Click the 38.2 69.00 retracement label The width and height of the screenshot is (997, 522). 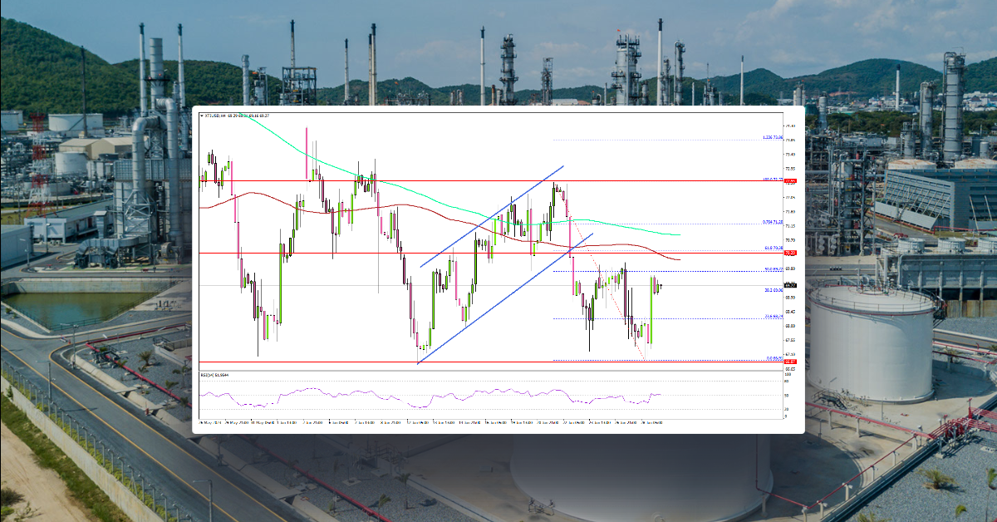point(773,288)
